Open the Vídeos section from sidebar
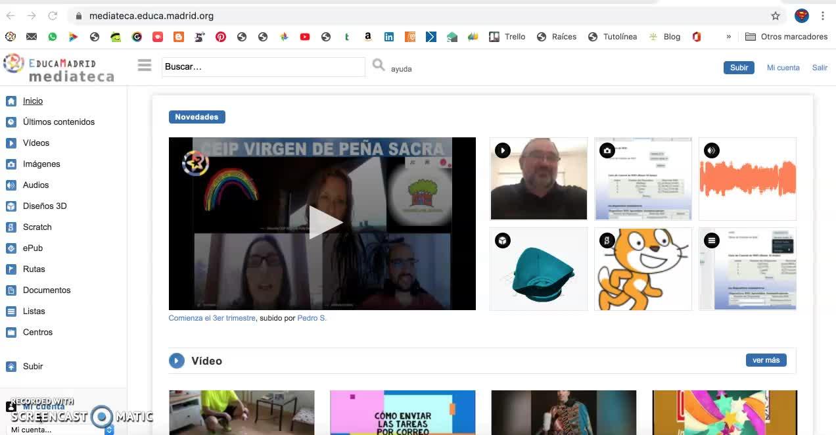This screenshot has height=435, width=836. [36, 143]
